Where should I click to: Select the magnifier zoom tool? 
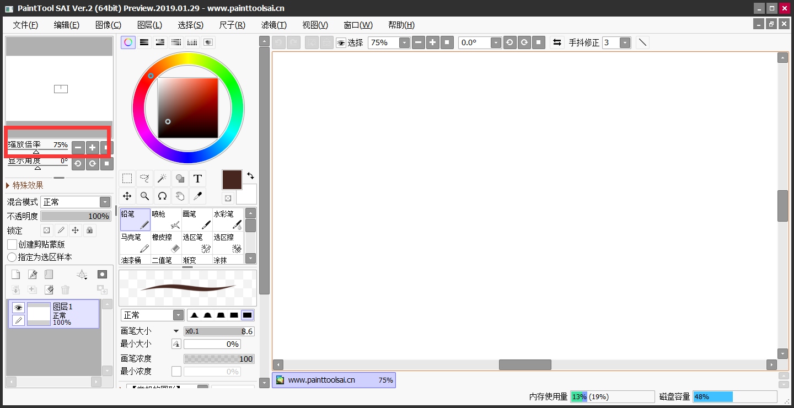(144, 196)
